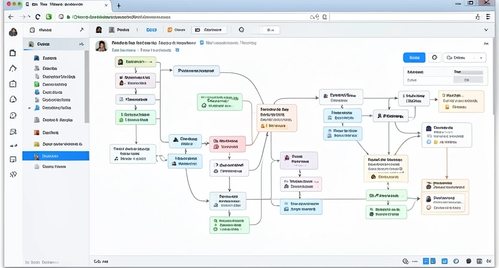The width and height of the screenshot is (499, 268).
Task: Click the user avatar atop the left rail
Action: tap(13, 31)
